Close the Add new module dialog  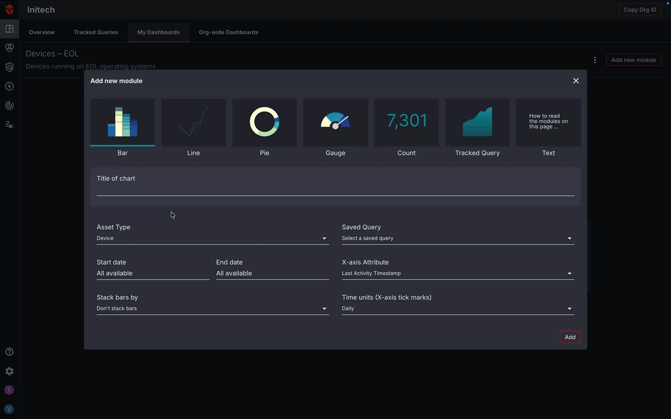(575, 81)
